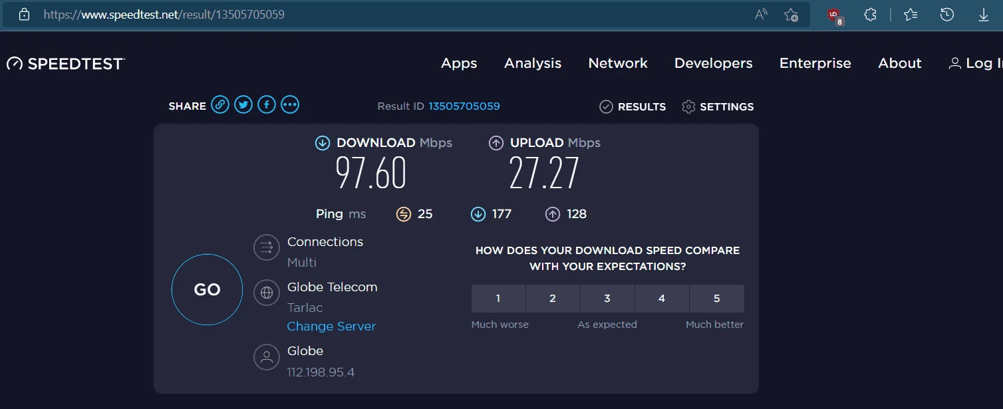Click download latency icon beside 177
1003x409 pixels.
[x=478, y=213]
